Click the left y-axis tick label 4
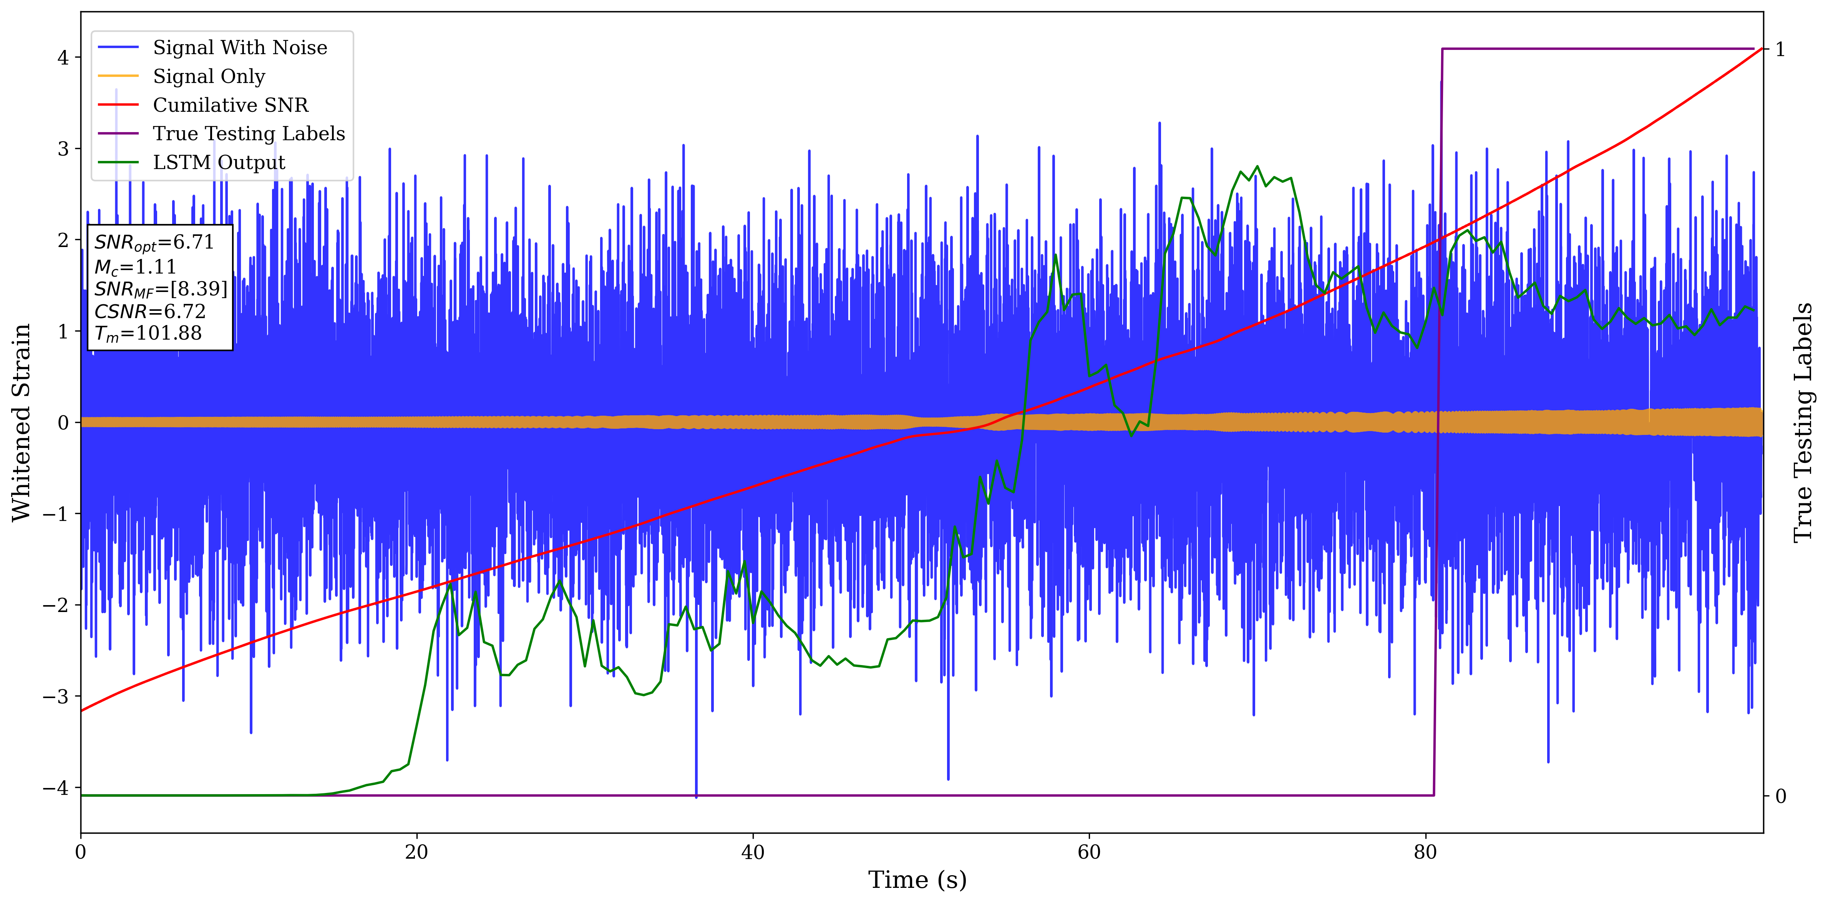 point(64,58)
